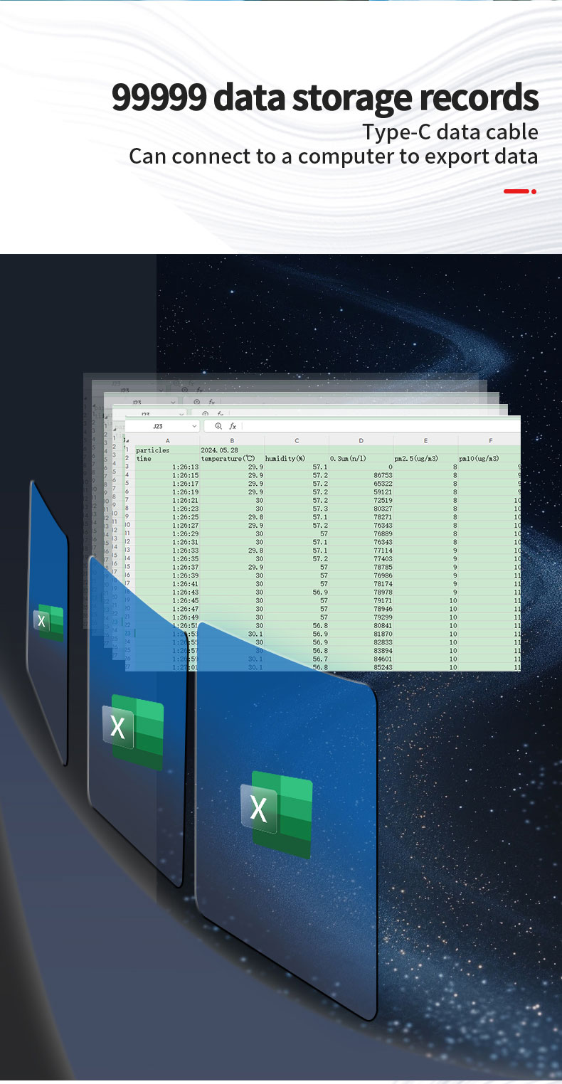
Task: Click the Type-C data cable text
Action: pyautogui.click(x=450, y=132)
